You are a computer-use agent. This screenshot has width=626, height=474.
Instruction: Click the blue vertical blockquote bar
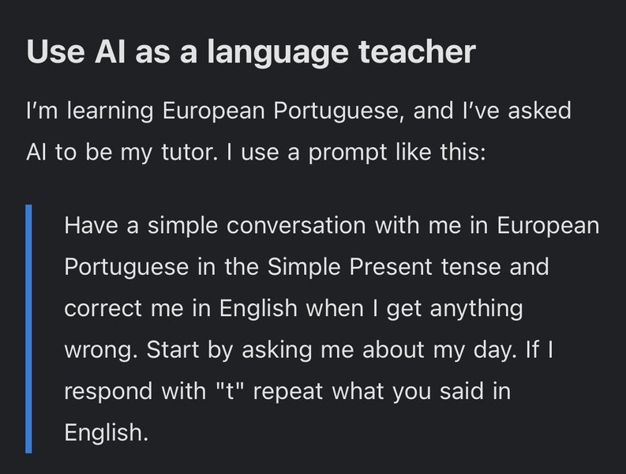coord(28,329)
